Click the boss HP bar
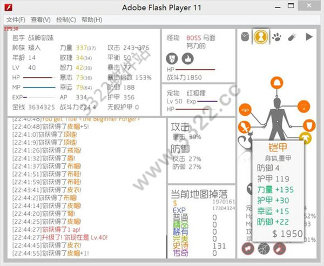 195,70
